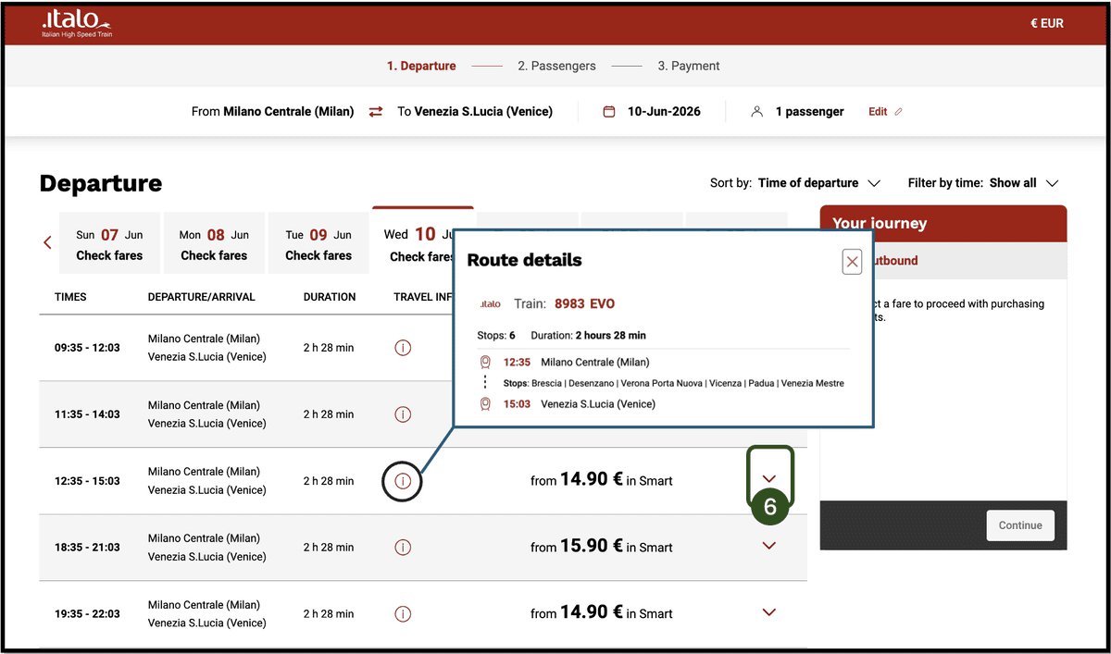Click train number 8983 EVO
Screen dimensions: 1111x654
584,303
